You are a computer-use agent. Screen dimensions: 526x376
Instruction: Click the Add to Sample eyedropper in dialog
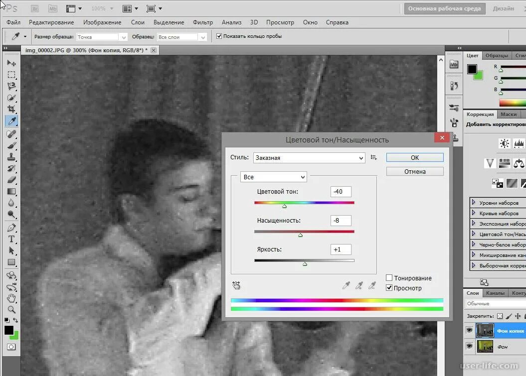click(359, 285)
